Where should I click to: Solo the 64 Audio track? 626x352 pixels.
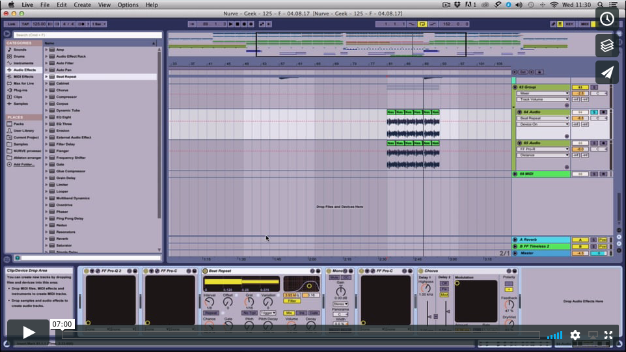[x=594, y=112]
